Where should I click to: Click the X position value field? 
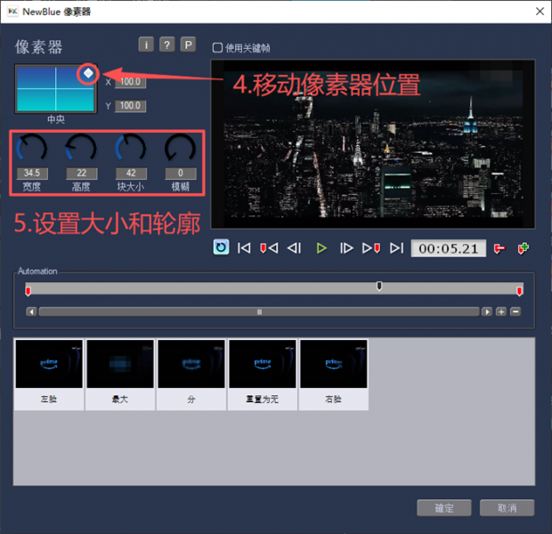(130, 82)
